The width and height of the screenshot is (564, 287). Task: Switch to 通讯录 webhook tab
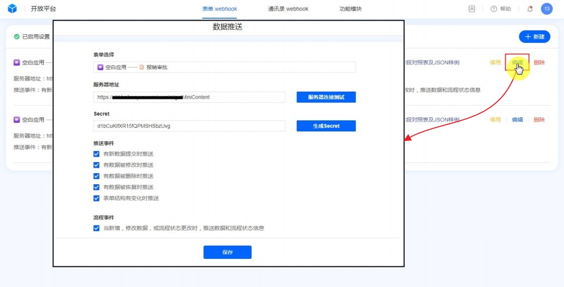click(x=288, y=9)
